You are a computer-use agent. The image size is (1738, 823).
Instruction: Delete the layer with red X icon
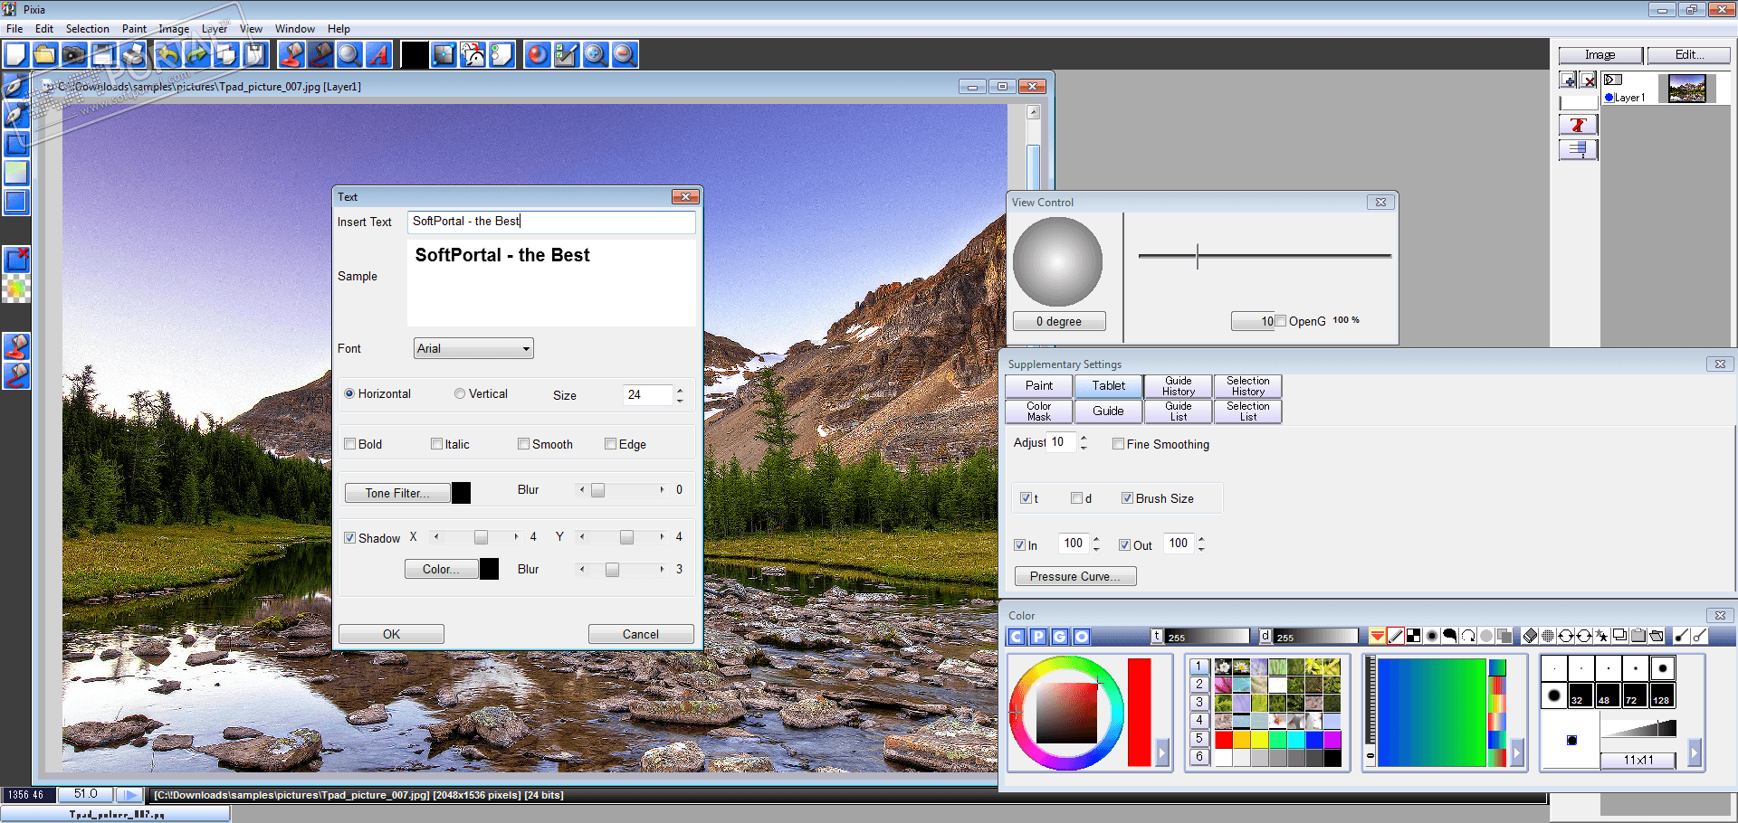[x=1588, y=80]
